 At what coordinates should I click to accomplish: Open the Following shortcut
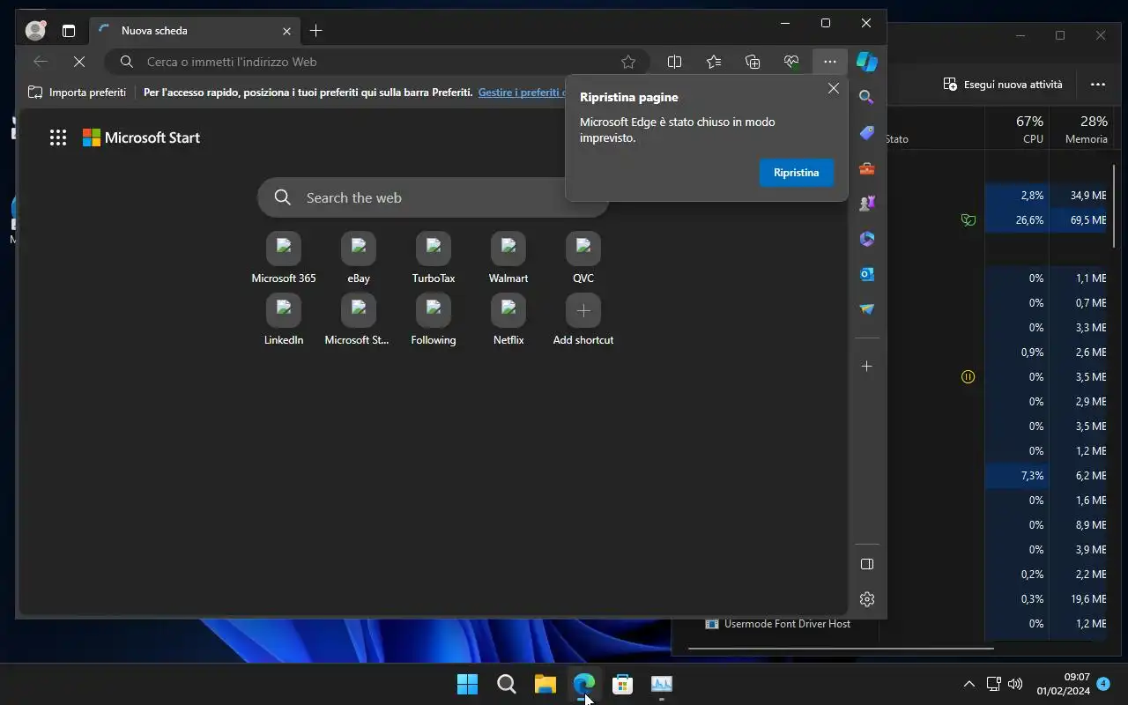pos(434,320)
